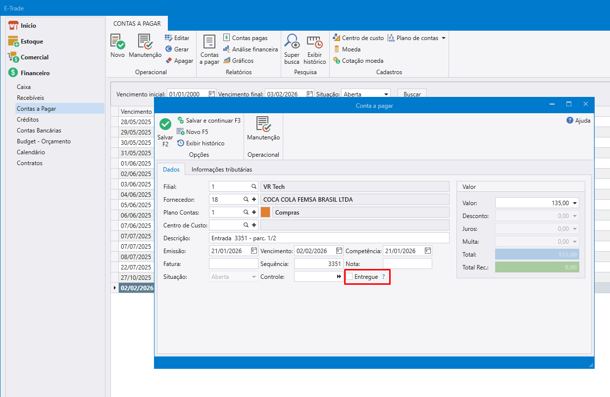Click Salvar e continuar F3

pos(209,121)
